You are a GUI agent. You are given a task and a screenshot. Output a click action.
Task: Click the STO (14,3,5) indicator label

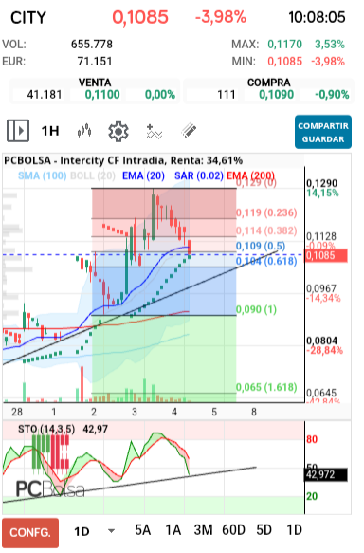click(46, 429)
